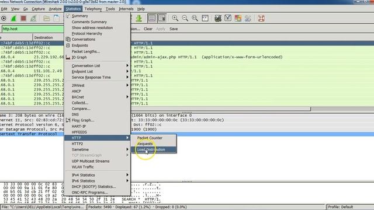374x210 pixels.
Task: Click the packet list horizontal scrollbar
Action: 155,109
